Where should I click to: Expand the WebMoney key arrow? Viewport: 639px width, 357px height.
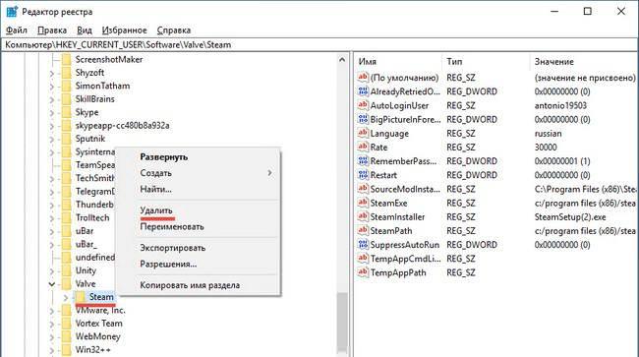(52, 337)
